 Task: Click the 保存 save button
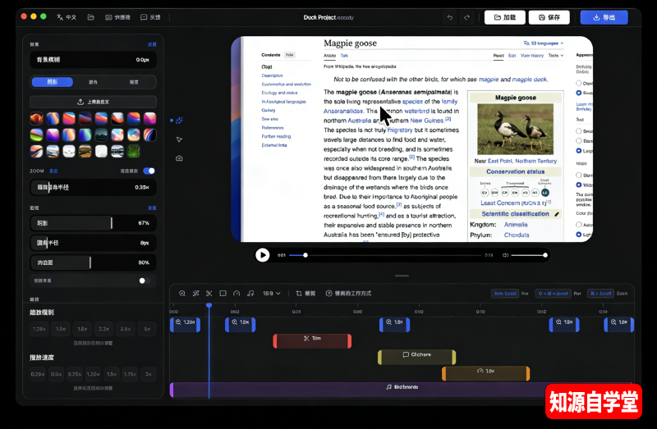tap(549, 17)
